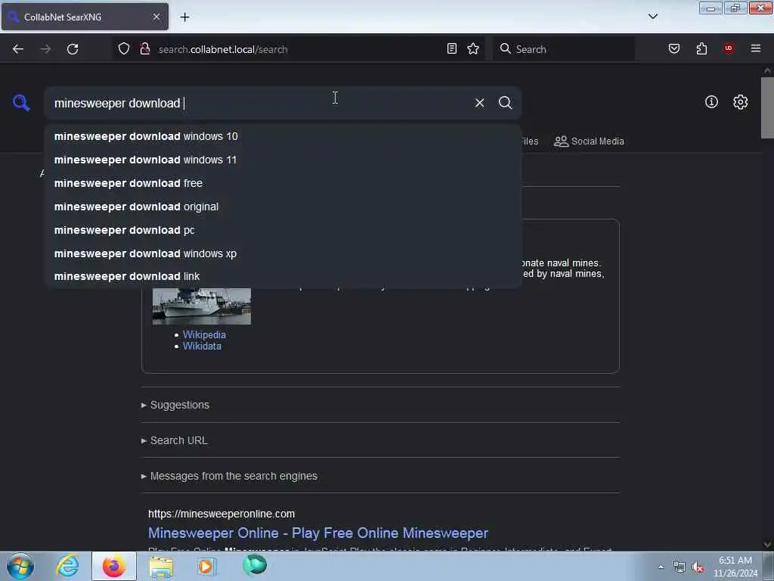
Task: Open Windows Media Player taskbar icon
Action: click(206, 566)
